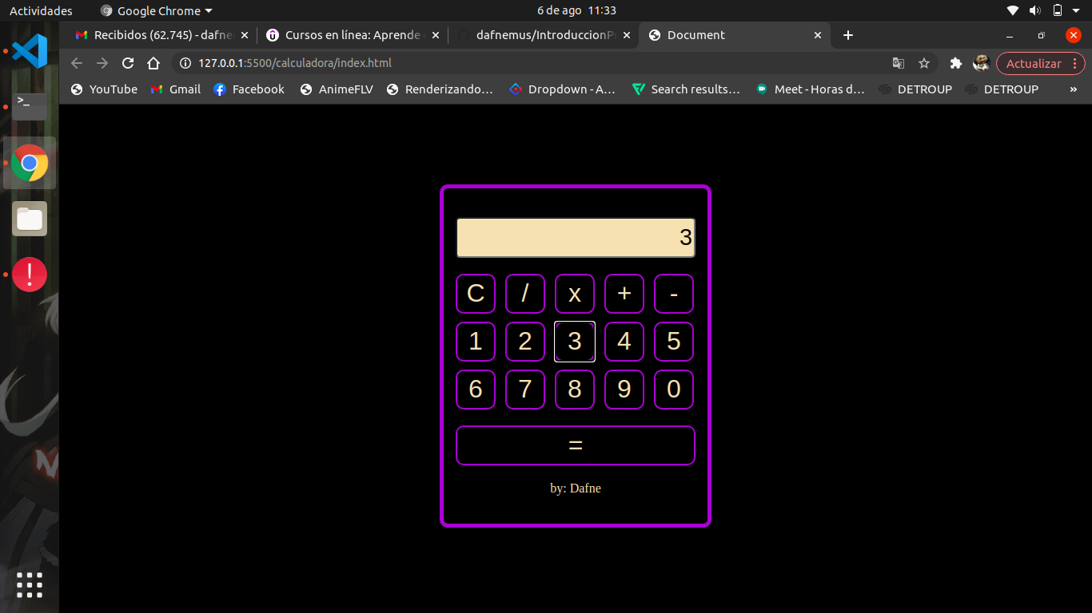Click the Actualizar update button
Image resolution: width=1092 pixels, height=613 pixels.
[x=1040, y=63]
